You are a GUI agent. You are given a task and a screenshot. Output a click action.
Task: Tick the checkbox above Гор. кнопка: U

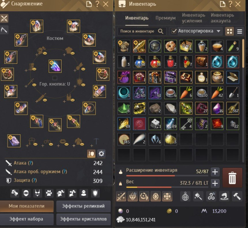point(55,78)
